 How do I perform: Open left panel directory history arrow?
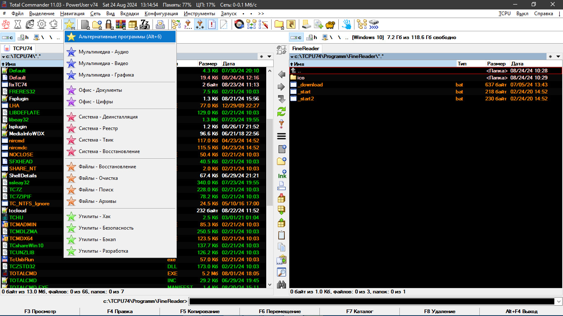click(270, 56)
